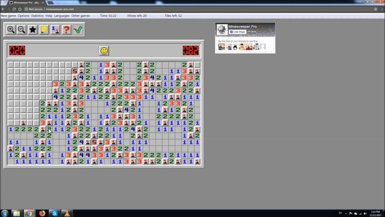Open a new browser tab
The image size is (385, 217).
coord(51,2)
